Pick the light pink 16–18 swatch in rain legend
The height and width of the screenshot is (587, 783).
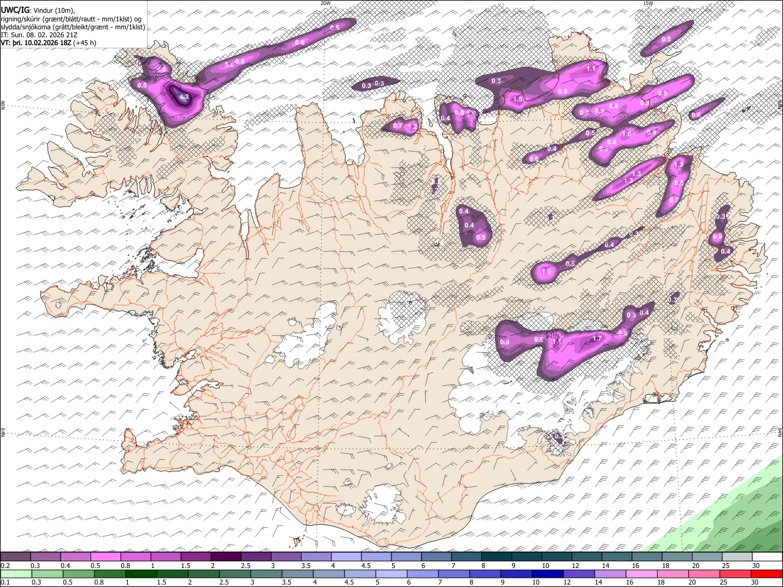click(642, 574)
